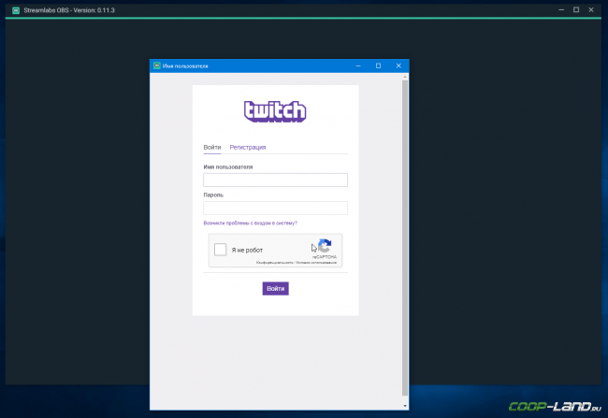608x418 pixels.
Task: Focus the "Пароль" password field
Action: pyautogui.click(x=275, y=208)
